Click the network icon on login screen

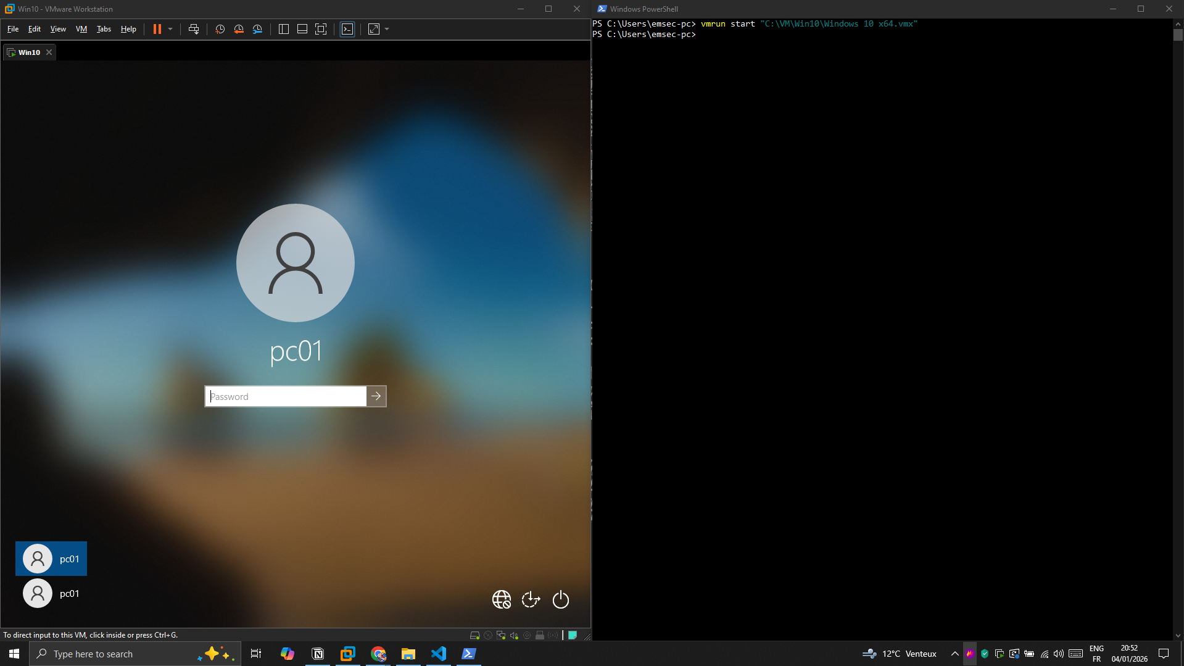[501, 599]
